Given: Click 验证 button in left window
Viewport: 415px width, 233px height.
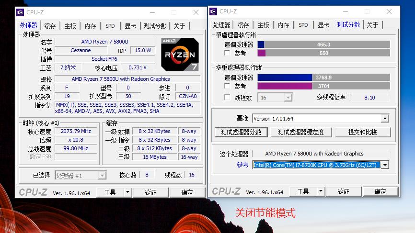Looking at the screenshot, I should pyautogui.click(x=150, y=192).
